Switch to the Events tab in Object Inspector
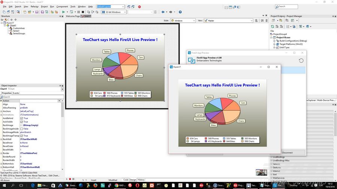The height and width of the screenshot is (189, 337). point(16,93)
